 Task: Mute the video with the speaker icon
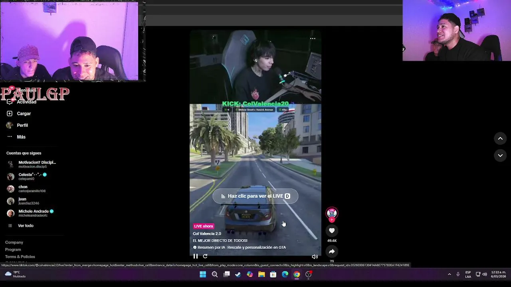click(x=315, y=257)
